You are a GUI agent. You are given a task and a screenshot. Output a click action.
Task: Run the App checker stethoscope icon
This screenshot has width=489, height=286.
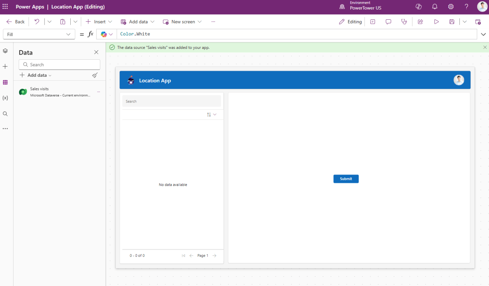pyautogui.click(x=404, y=21)
